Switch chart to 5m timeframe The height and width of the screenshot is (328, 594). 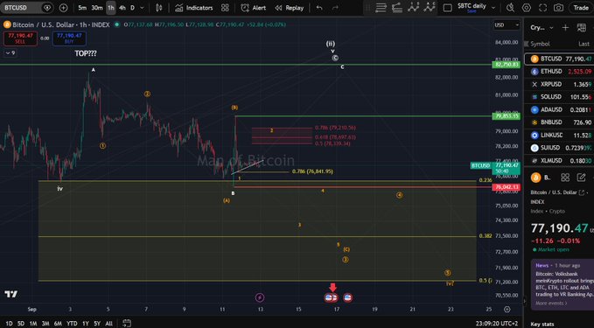point(82,8)
